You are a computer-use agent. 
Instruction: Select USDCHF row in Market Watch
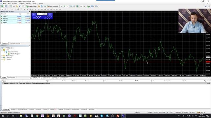[x=15, y=16]
